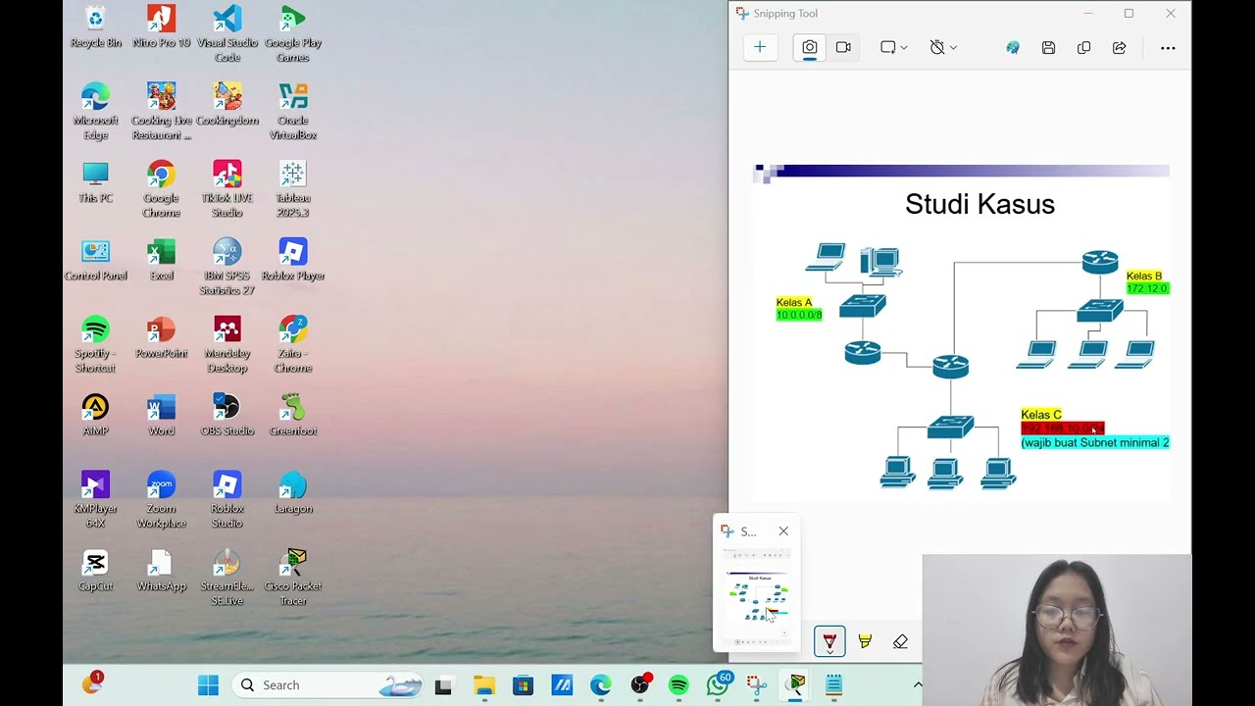Screen dimensions: 1255x706
Task: Edit the snip in Paint
Action: click(1013, 47)
